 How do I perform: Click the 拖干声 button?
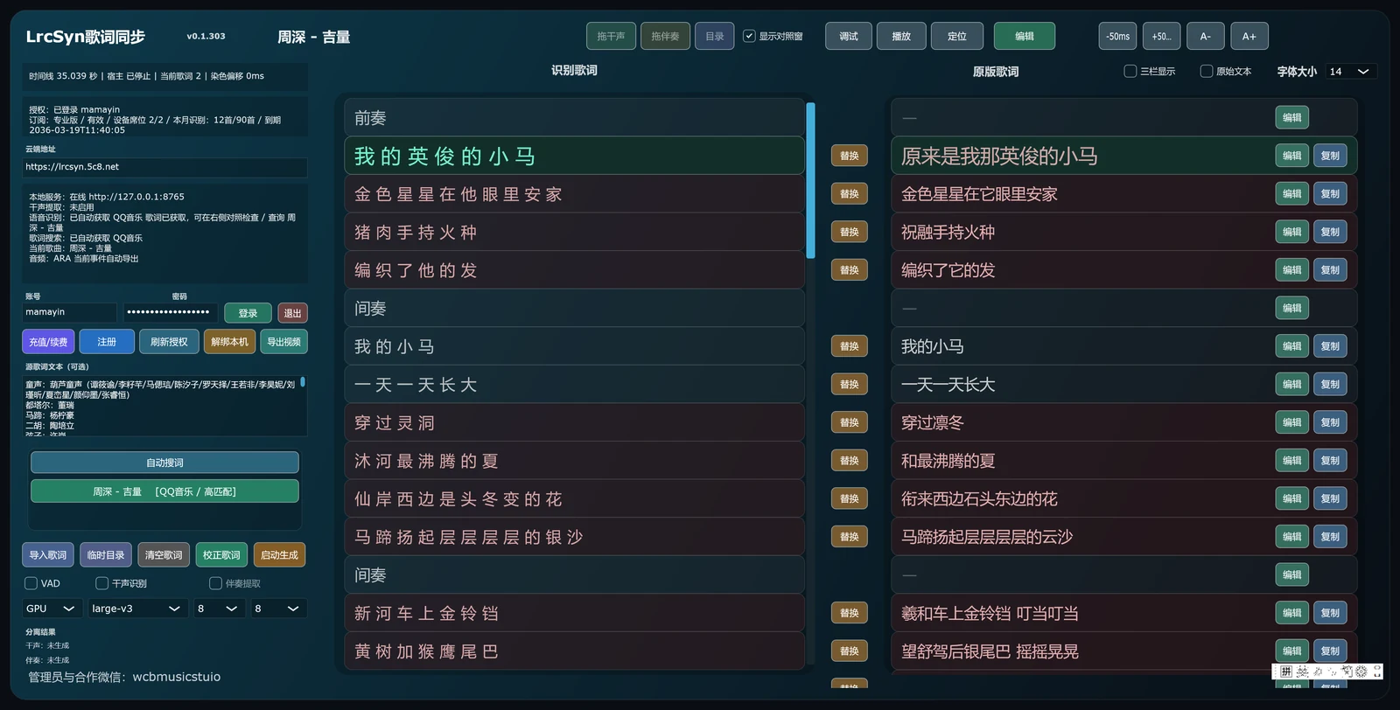pyautogui.click(x=611, y=36)
